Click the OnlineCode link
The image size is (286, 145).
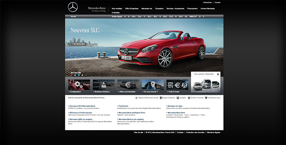pos(207,3)
